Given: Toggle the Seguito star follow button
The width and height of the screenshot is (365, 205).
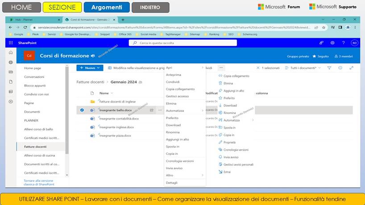Looking at the screenshot, I should click(x=320, y=56).
